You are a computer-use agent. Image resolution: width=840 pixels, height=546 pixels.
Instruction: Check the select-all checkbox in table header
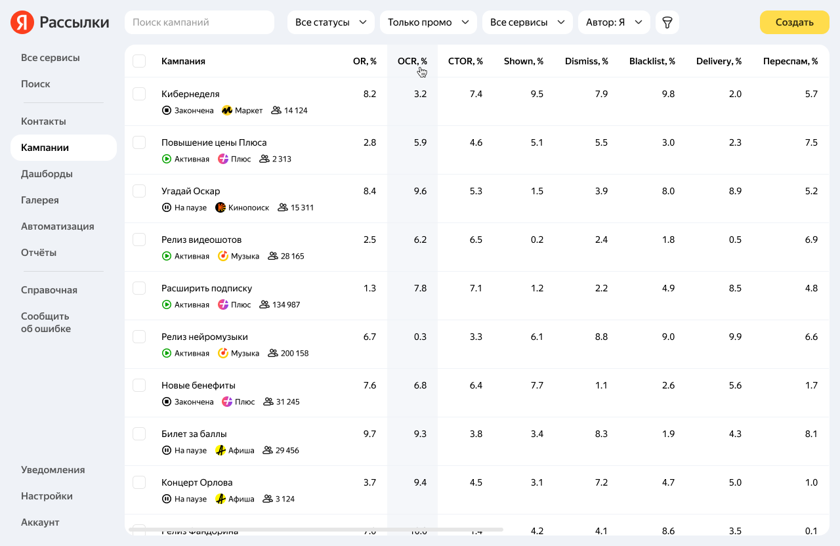point(138,60)
